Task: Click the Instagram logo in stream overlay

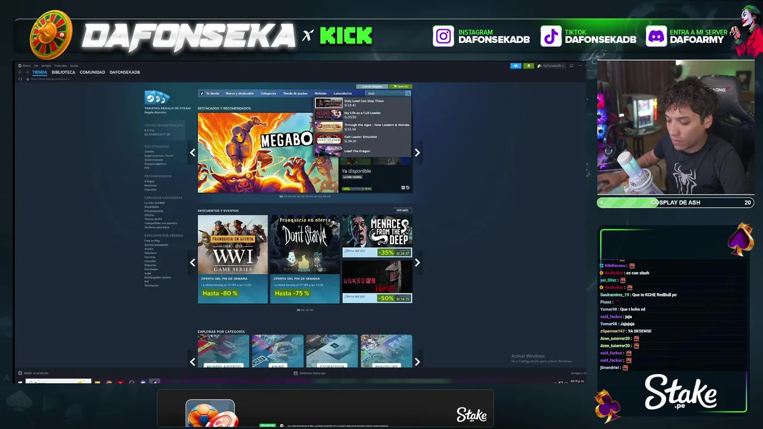Action: coord(443,36)
